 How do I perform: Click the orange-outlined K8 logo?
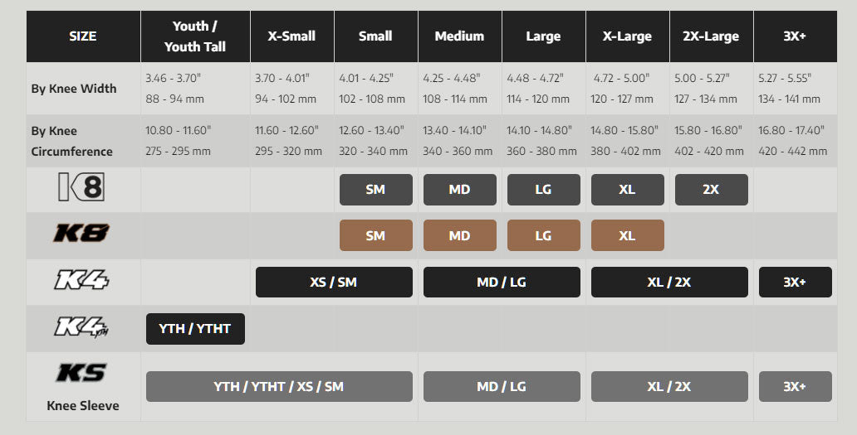(x=81, y=234)
